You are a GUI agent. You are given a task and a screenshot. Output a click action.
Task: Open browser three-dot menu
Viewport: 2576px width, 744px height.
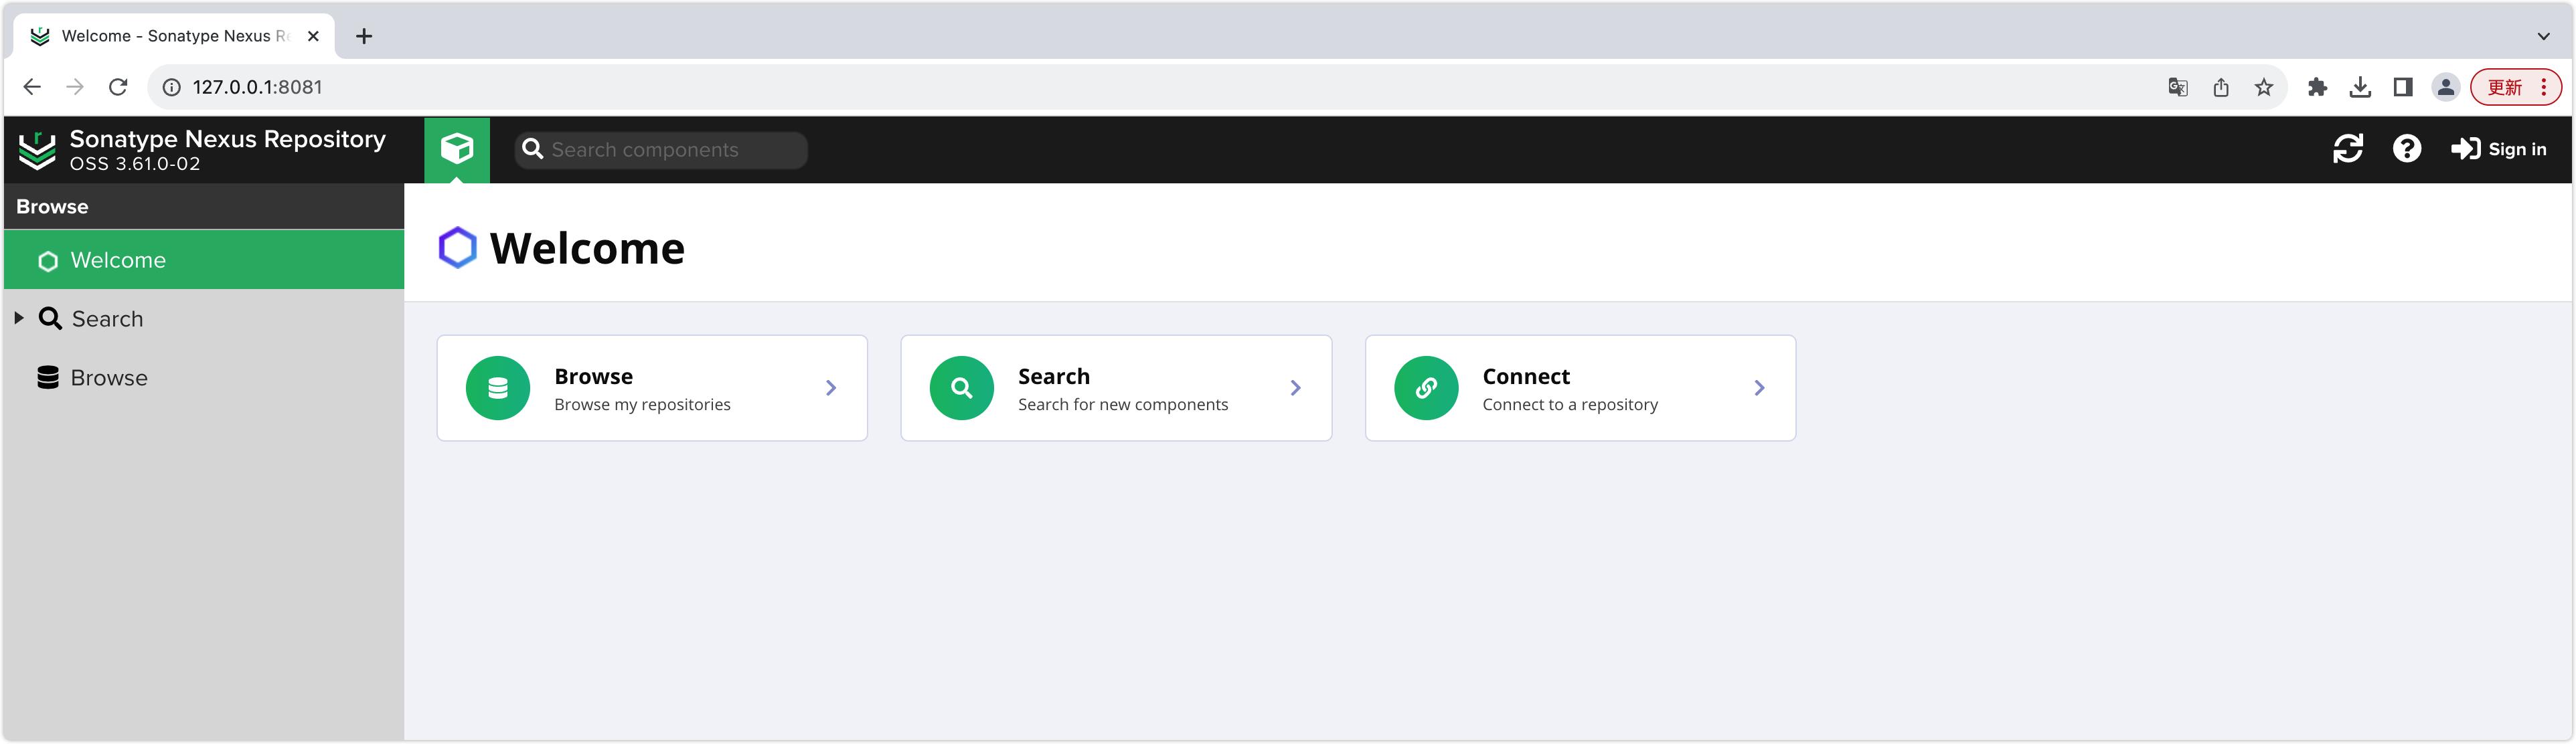2543,87
